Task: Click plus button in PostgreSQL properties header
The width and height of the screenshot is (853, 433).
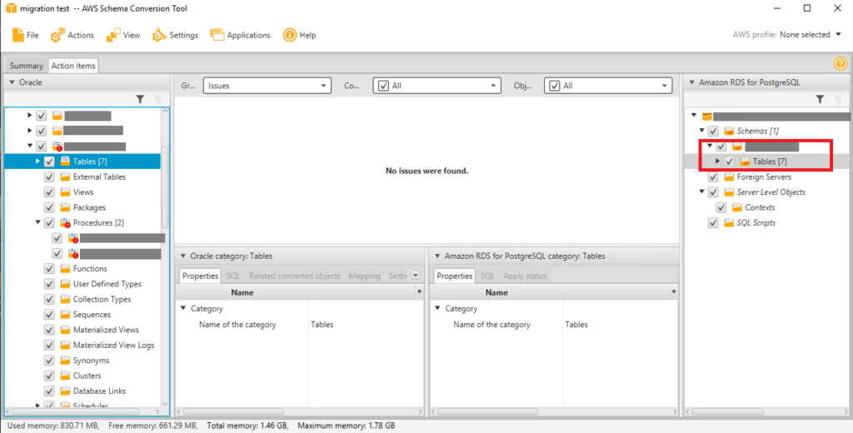Action: (673, 292)
